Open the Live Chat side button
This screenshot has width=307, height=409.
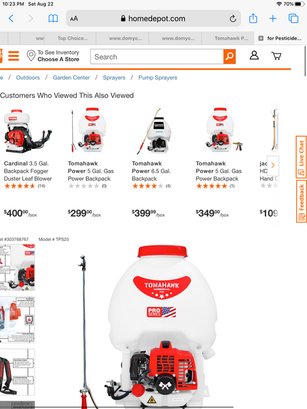[301, 157]
